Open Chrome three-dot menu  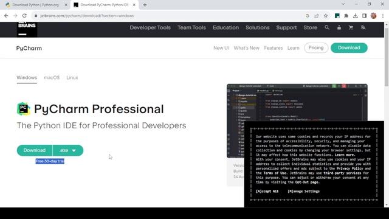click(383, 16)
